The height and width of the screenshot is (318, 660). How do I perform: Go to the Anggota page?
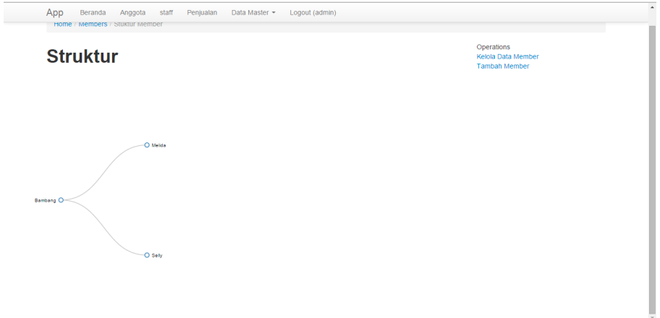(x=132, y=12)
